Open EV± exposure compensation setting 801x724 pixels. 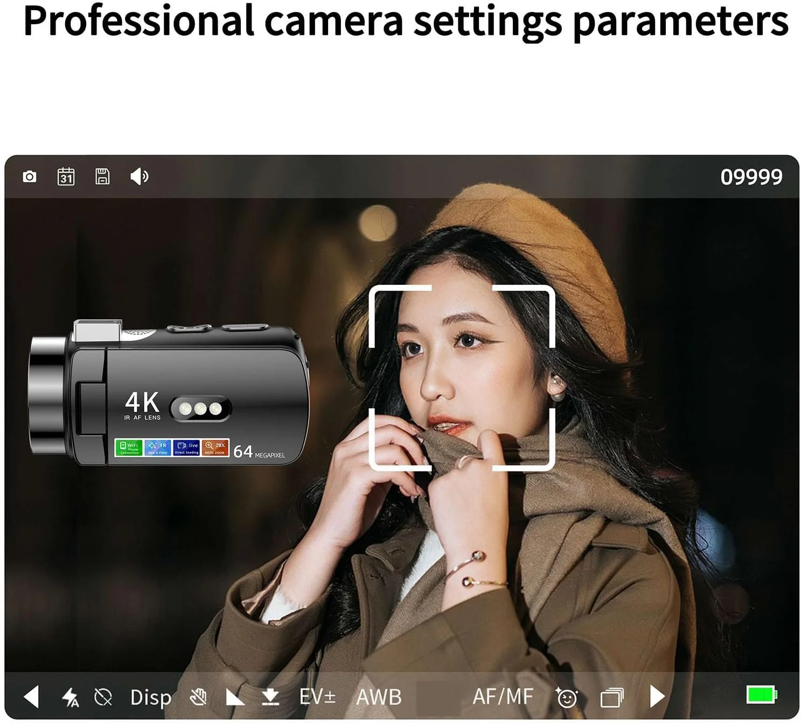pos(317,697)
